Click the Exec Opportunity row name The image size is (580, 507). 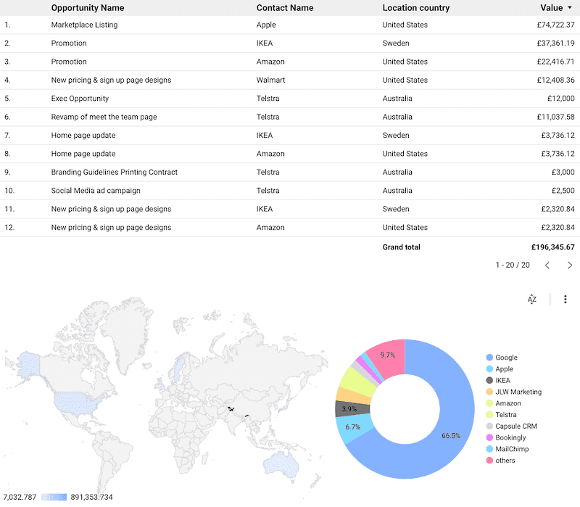tap(80, 99)
